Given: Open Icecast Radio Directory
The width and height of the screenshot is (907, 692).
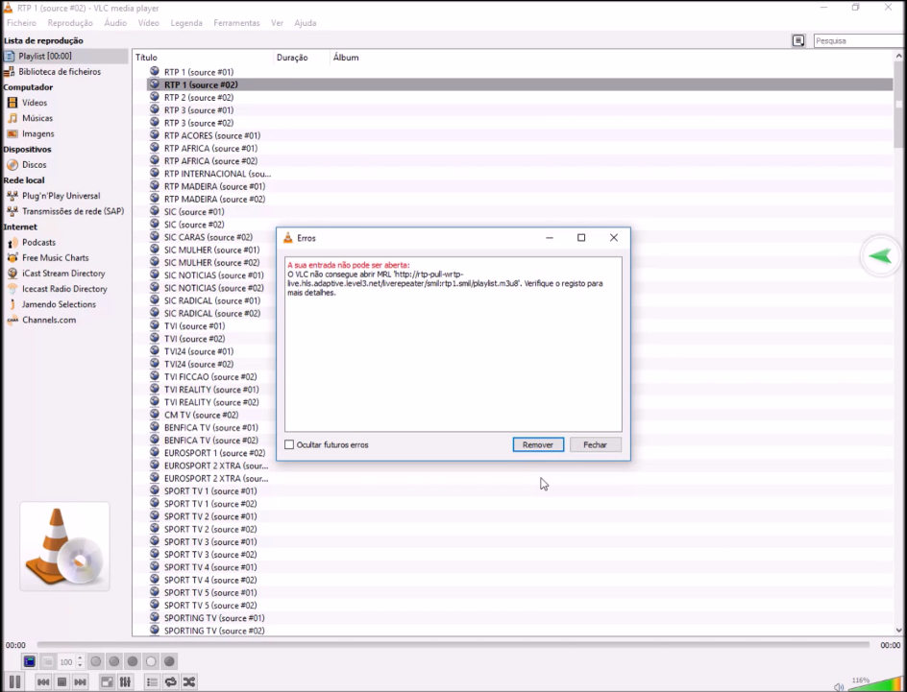Looking at the screenshot, I should [x=64, y=289].
